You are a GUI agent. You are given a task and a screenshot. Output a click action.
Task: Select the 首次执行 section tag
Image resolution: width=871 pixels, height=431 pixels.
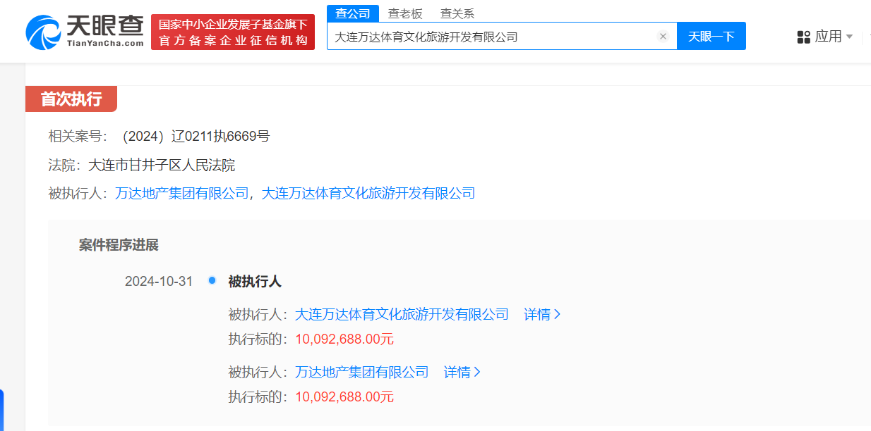71,99
